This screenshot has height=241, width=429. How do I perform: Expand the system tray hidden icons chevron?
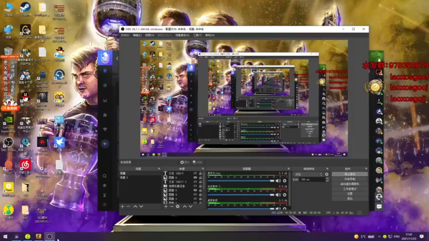[x=379, y=236]
